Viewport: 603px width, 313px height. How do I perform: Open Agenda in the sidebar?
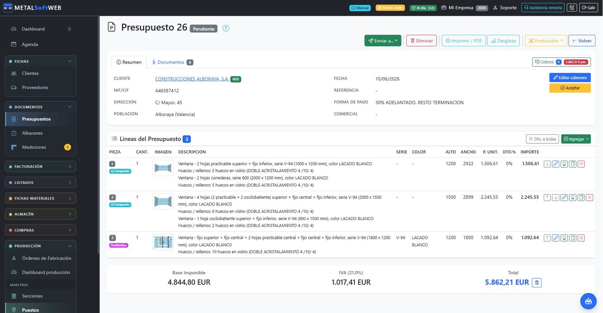coord(30,44)
